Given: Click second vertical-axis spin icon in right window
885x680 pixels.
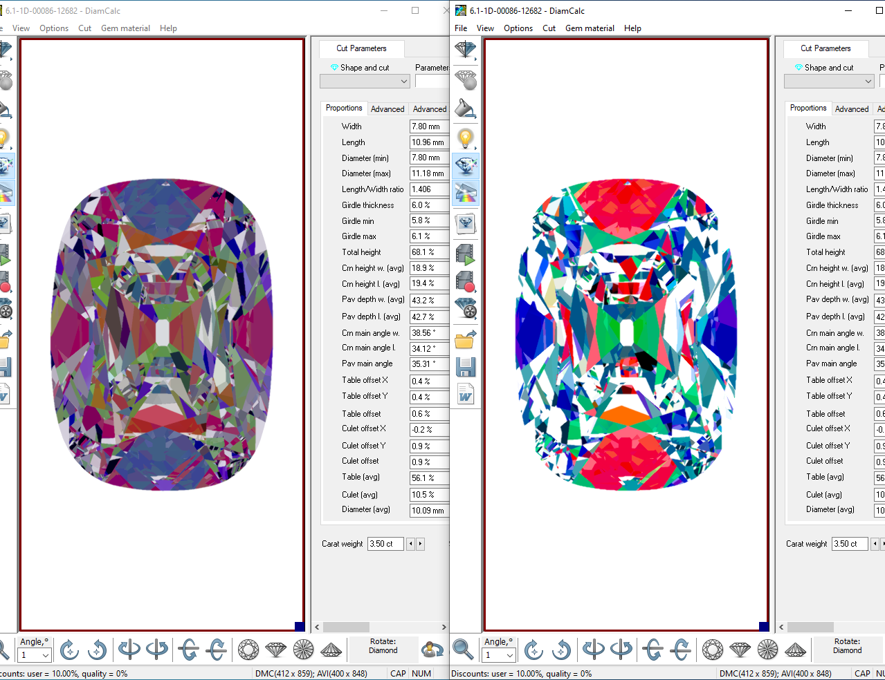Looking at the screenshot, I should pyautogui.click(x=621, y=650).
